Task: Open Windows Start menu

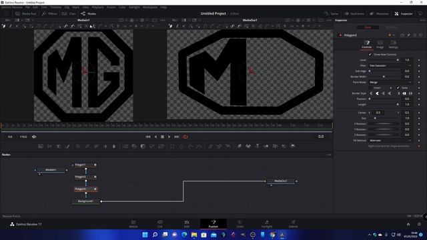Action: click(145, 235)
